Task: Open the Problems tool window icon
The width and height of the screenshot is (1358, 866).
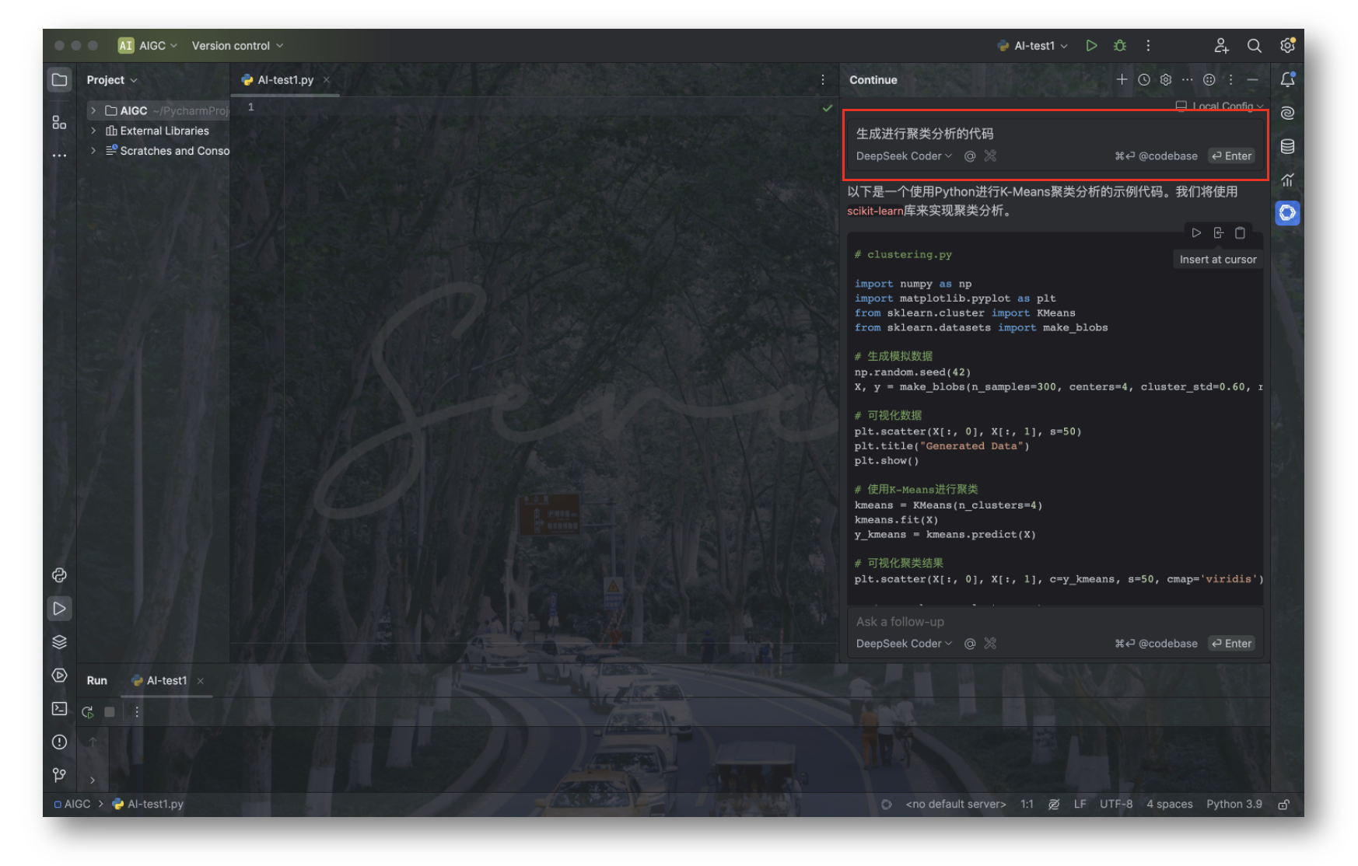Action: pos(59,742)
